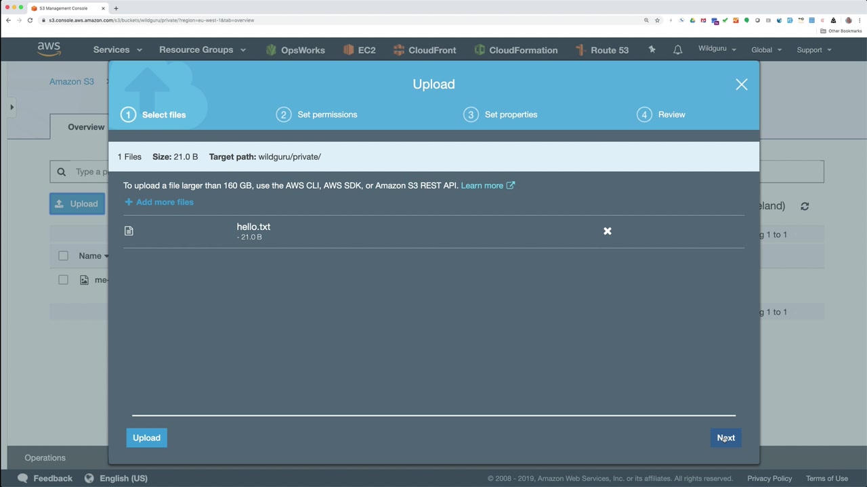Open the CloudFormation service shortcut
Image resolution: width=867 pixels, height=487 pixels.
coord(515,50)
